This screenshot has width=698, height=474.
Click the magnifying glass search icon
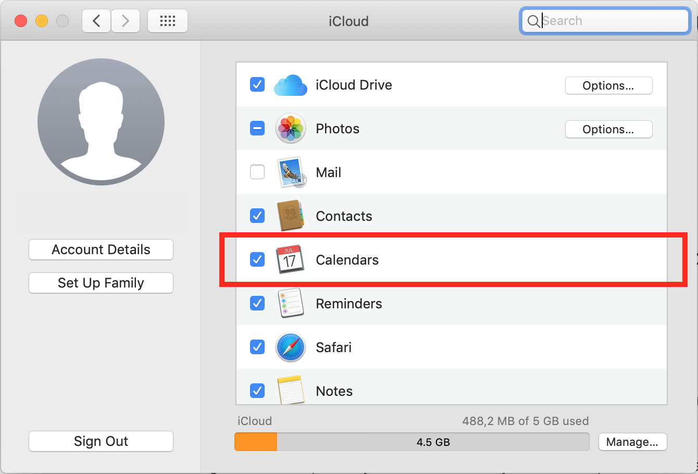click(x=533, y=21)
